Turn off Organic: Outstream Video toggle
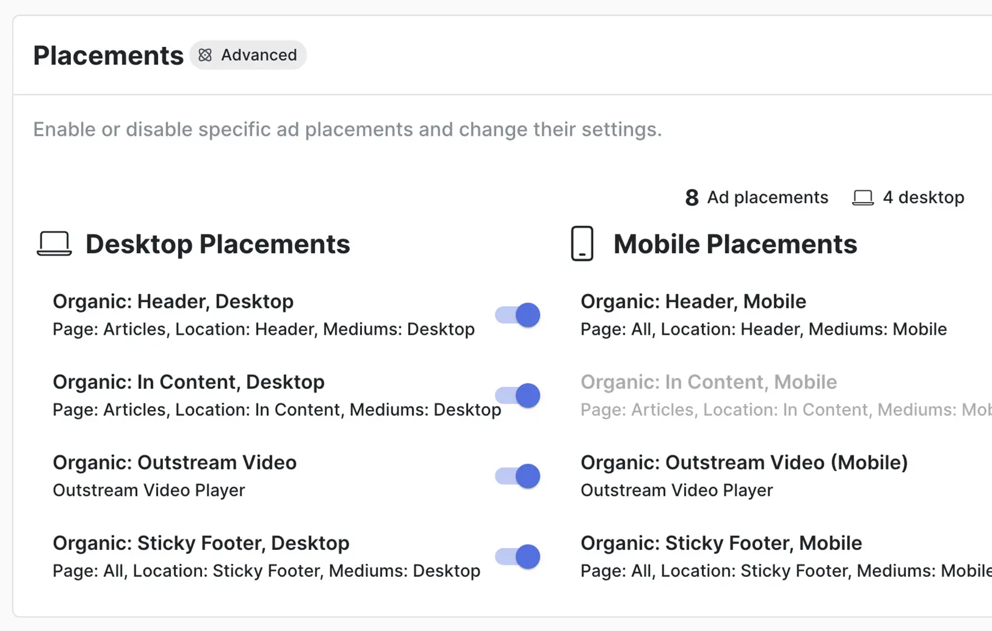Screen dimensions: 992x631 [518, 476]
